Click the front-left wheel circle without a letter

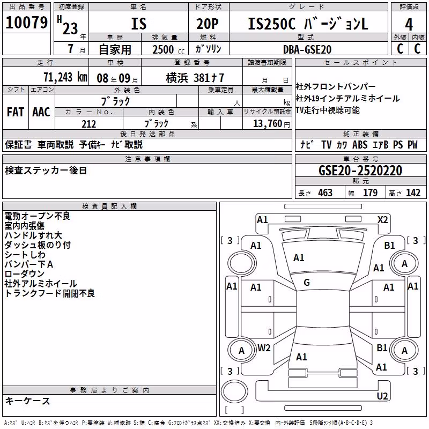(x=242, y=263)
